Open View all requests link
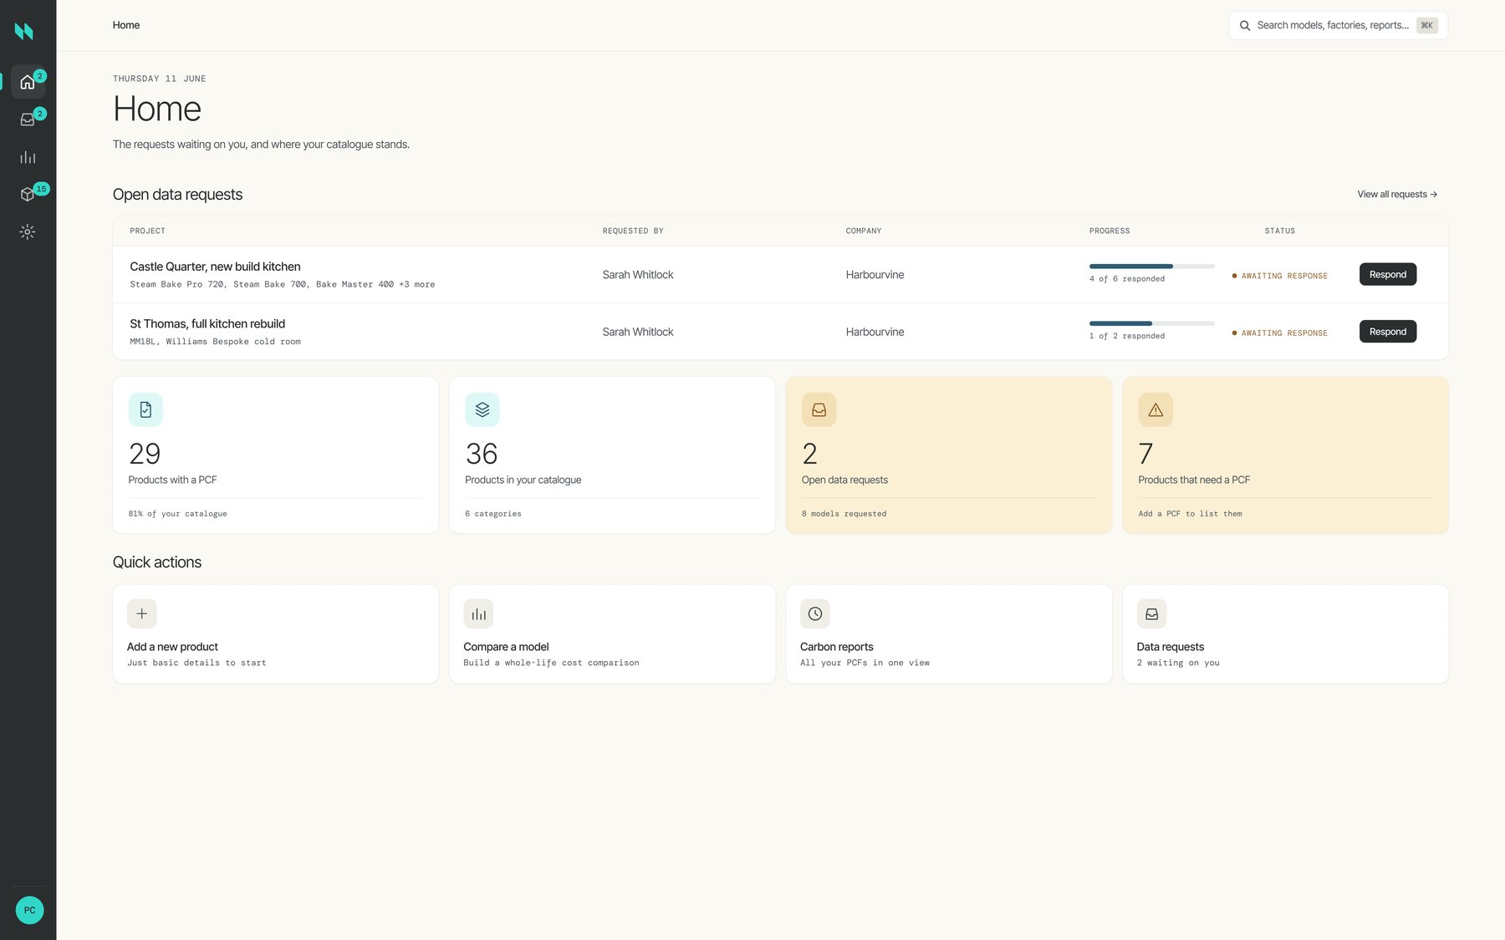Image resolution: width=1505 pixels, height=940 pixels. 1397,194
